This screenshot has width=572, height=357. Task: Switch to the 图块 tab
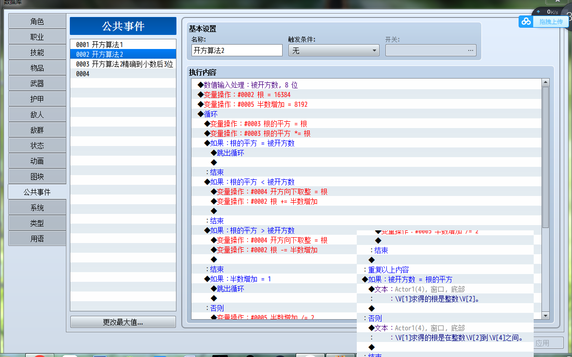37,177
